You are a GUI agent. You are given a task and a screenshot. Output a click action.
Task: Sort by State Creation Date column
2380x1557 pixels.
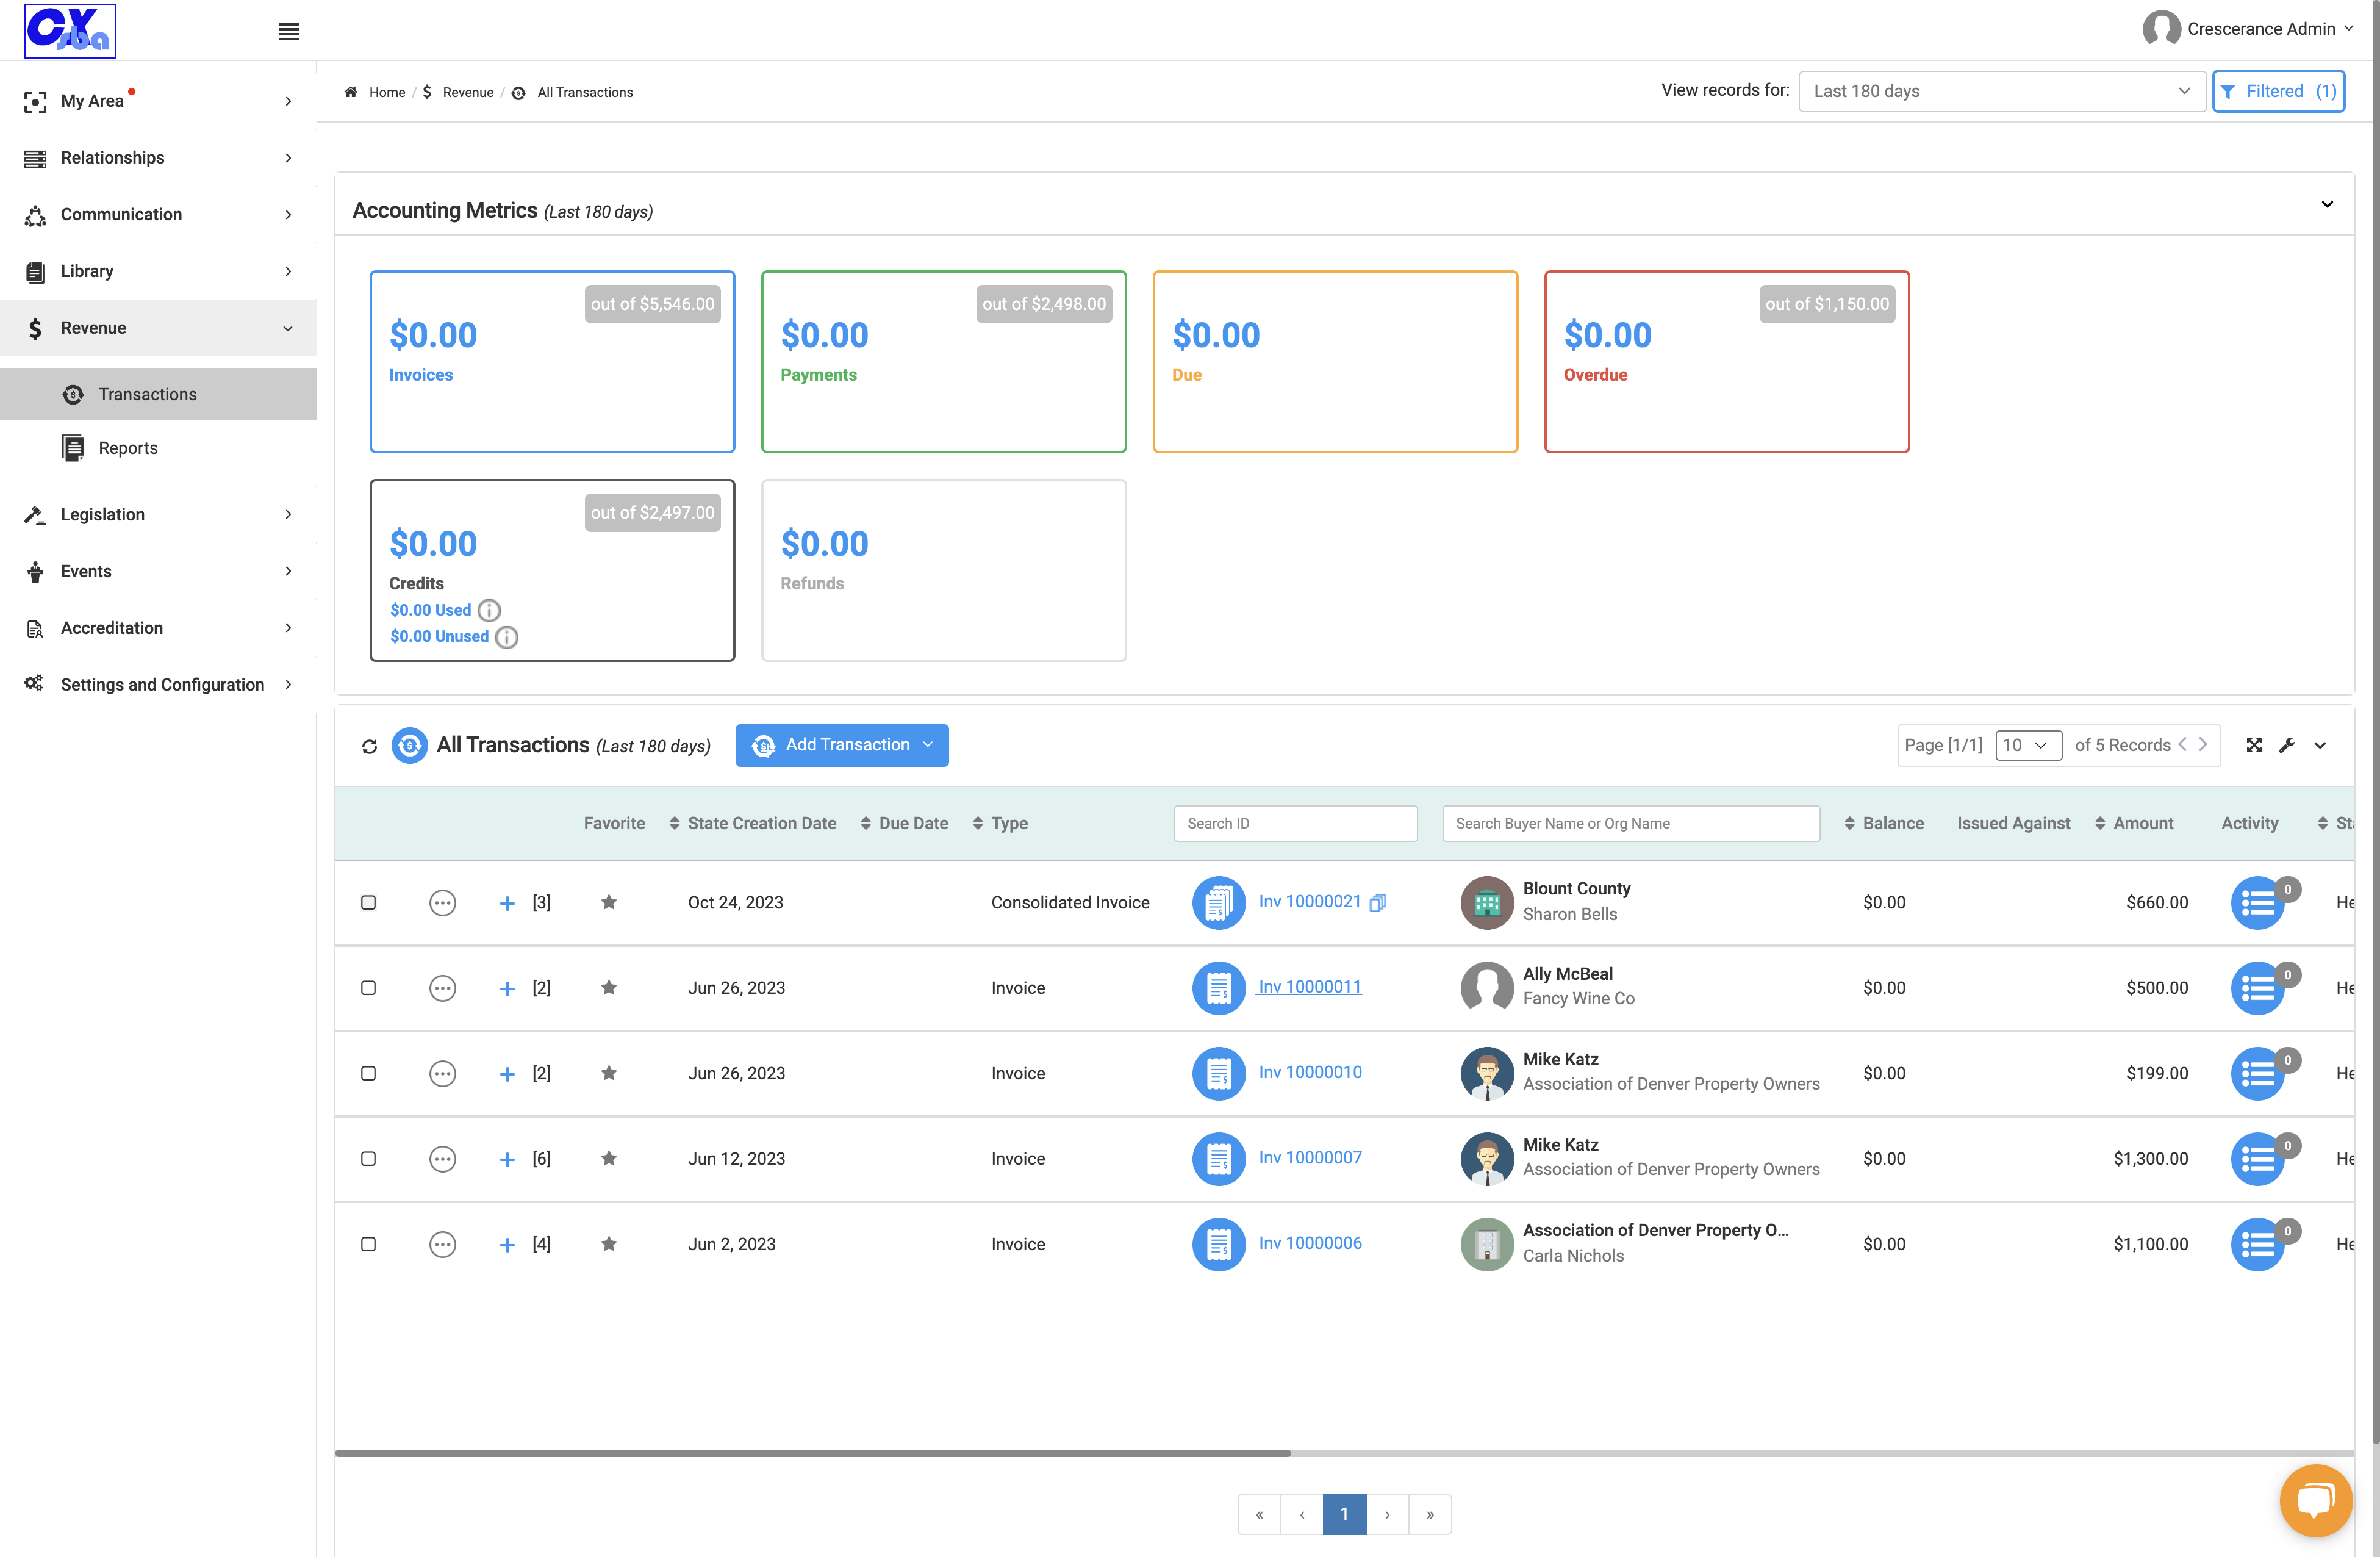click(753, 823)
